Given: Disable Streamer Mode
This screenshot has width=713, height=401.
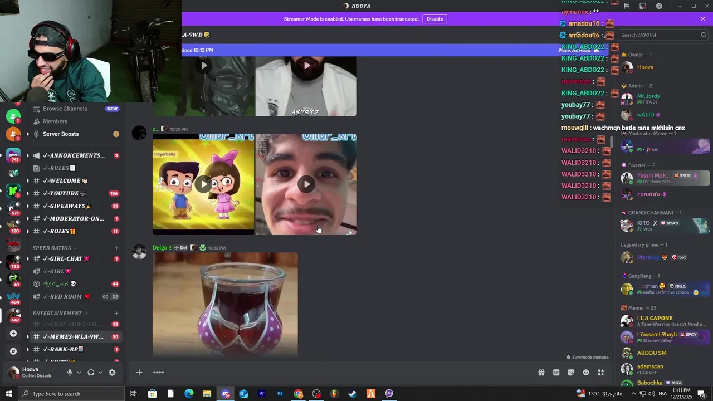Looking at the screenshot, I should (434, 19).
